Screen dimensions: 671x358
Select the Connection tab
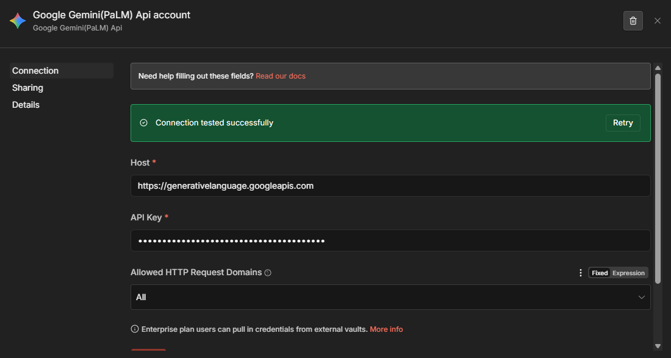coord(61,71)
